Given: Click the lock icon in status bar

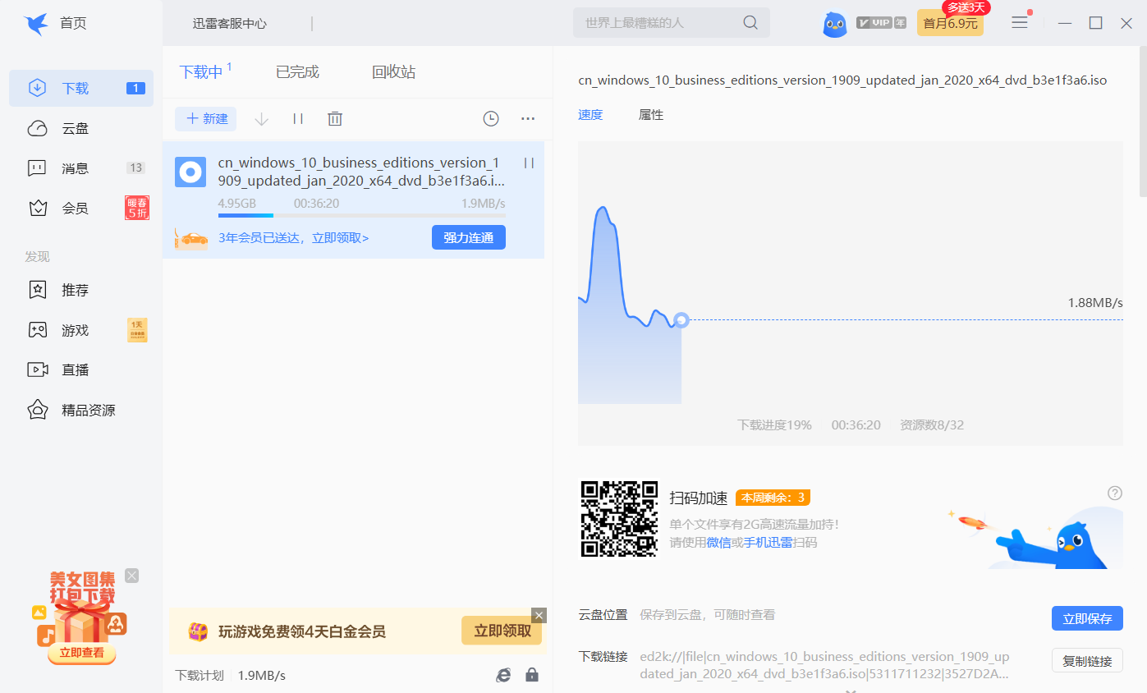Looking at the screenshot, I should 532,675.
